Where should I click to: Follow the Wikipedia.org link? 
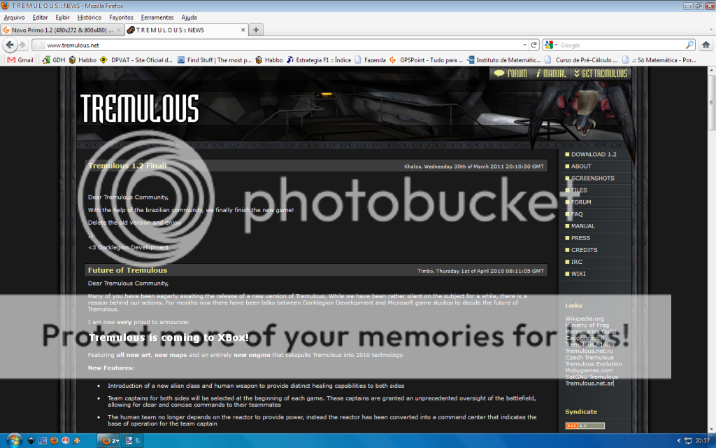point(585,318)
